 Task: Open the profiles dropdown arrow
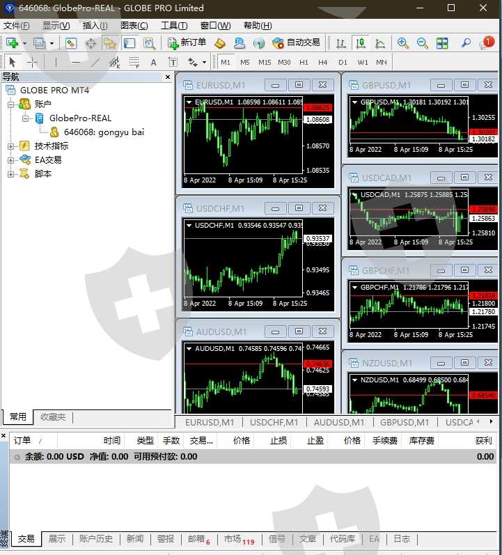(x=52, y=44)
